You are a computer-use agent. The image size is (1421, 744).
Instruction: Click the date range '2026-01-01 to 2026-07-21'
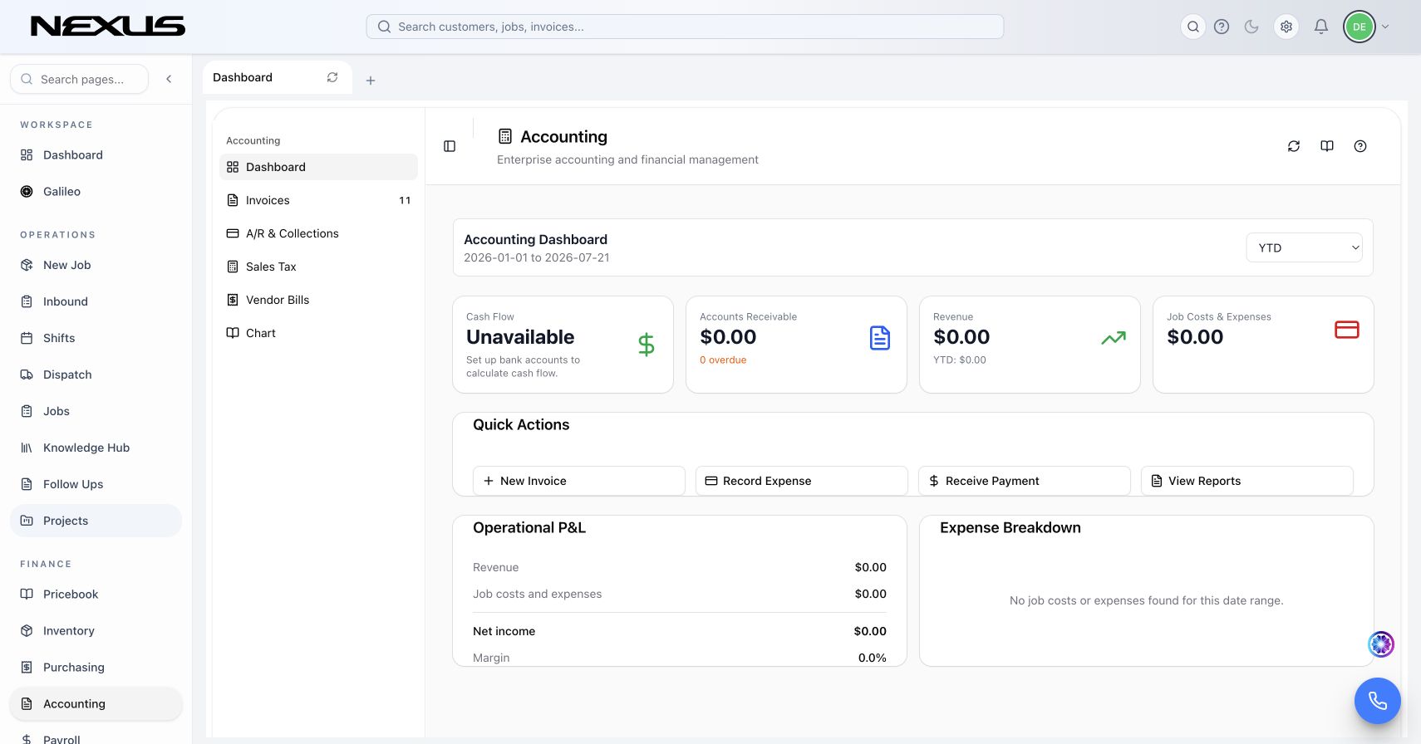point(537,257)
